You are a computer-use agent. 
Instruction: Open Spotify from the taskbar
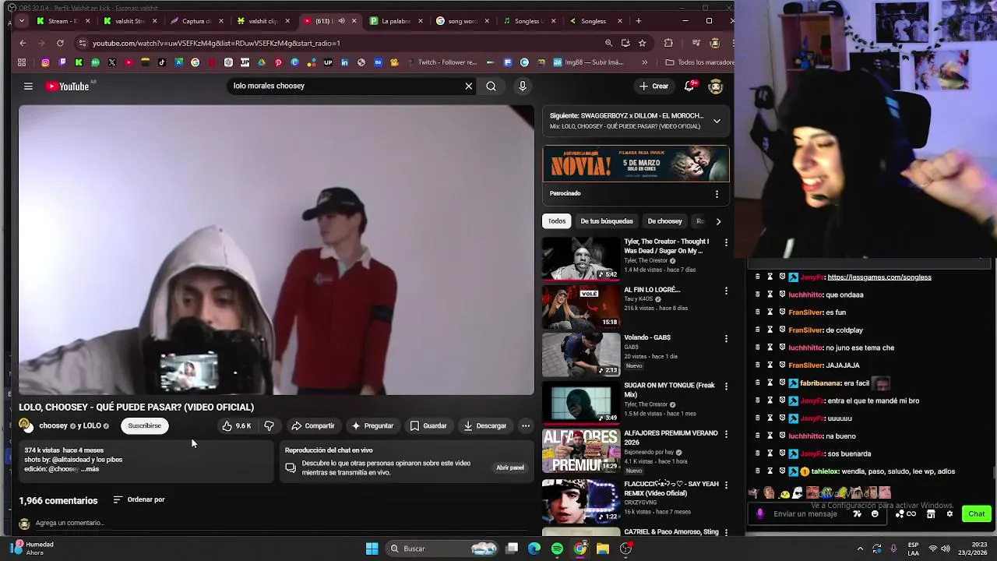(x=557, y=549)
